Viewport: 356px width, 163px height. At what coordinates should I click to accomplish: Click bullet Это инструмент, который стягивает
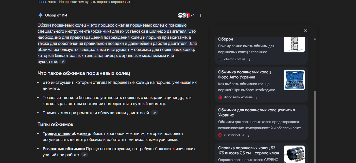tap(120, 86)
